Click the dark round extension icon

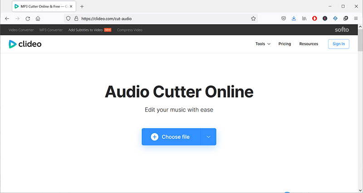pos(325,19)
